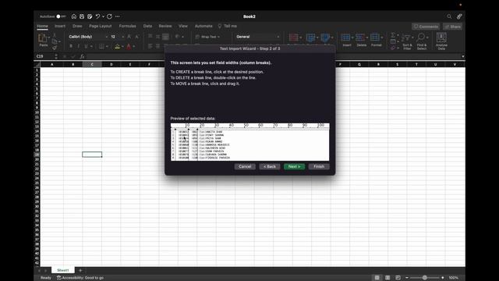Click the Home icon in the title bar
The image size is (499, 281).
(x=74, y=16)
